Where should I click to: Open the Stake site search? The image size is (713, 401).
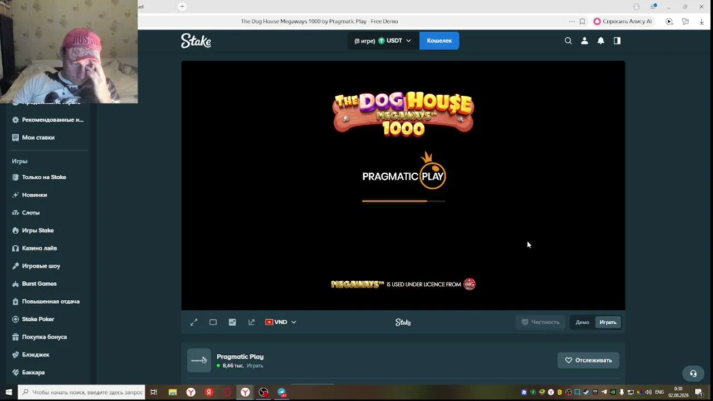[568, 41]
